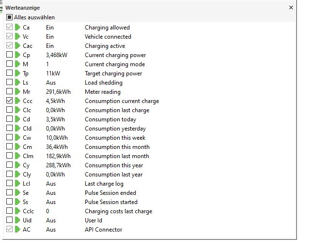
Task: Check the Se pulse session ended checkbox
Action: tap(9, 193)
